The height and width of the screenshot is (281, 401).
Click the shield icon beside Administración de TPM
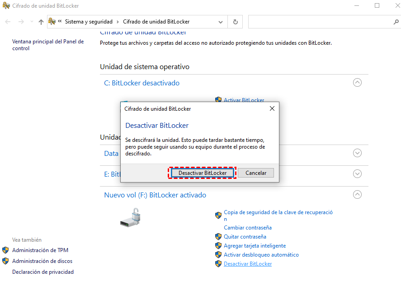pos(5,250)
